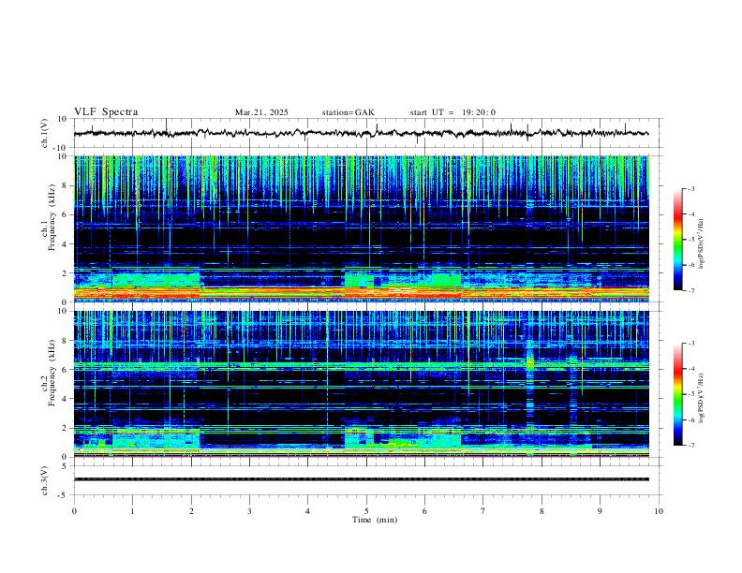Click the -7 tick on the ch.2 colorbar
This screenshot has height=573, width=742.
[x=691, y=445]
